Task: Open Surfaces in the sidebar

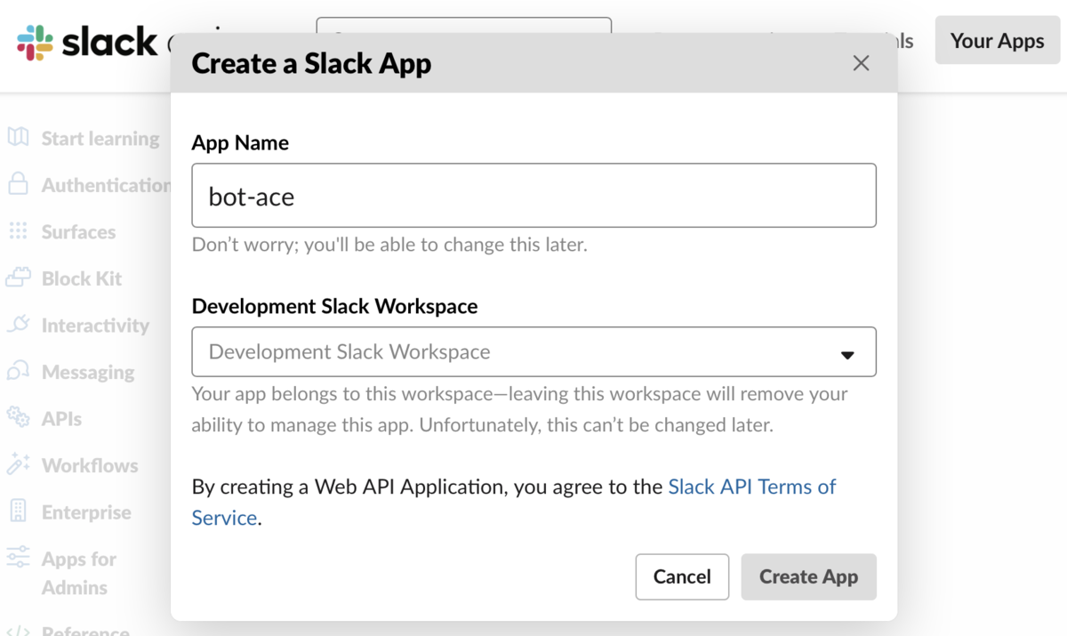Action: tap(78, 232)
